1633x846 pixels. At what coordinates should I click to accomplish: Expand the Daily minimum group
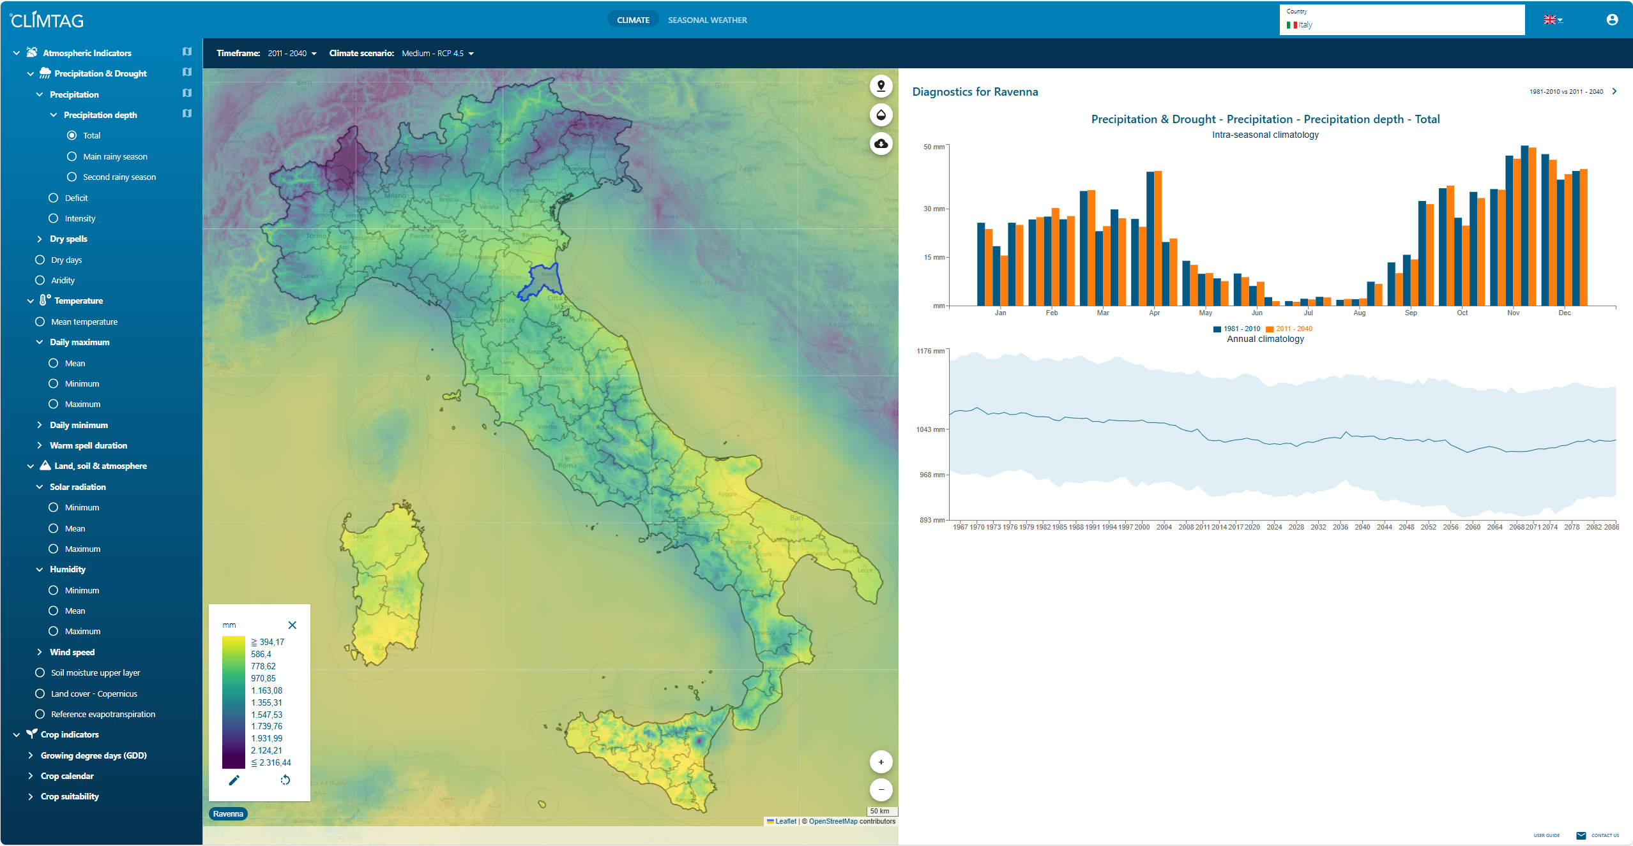[40, 425]
